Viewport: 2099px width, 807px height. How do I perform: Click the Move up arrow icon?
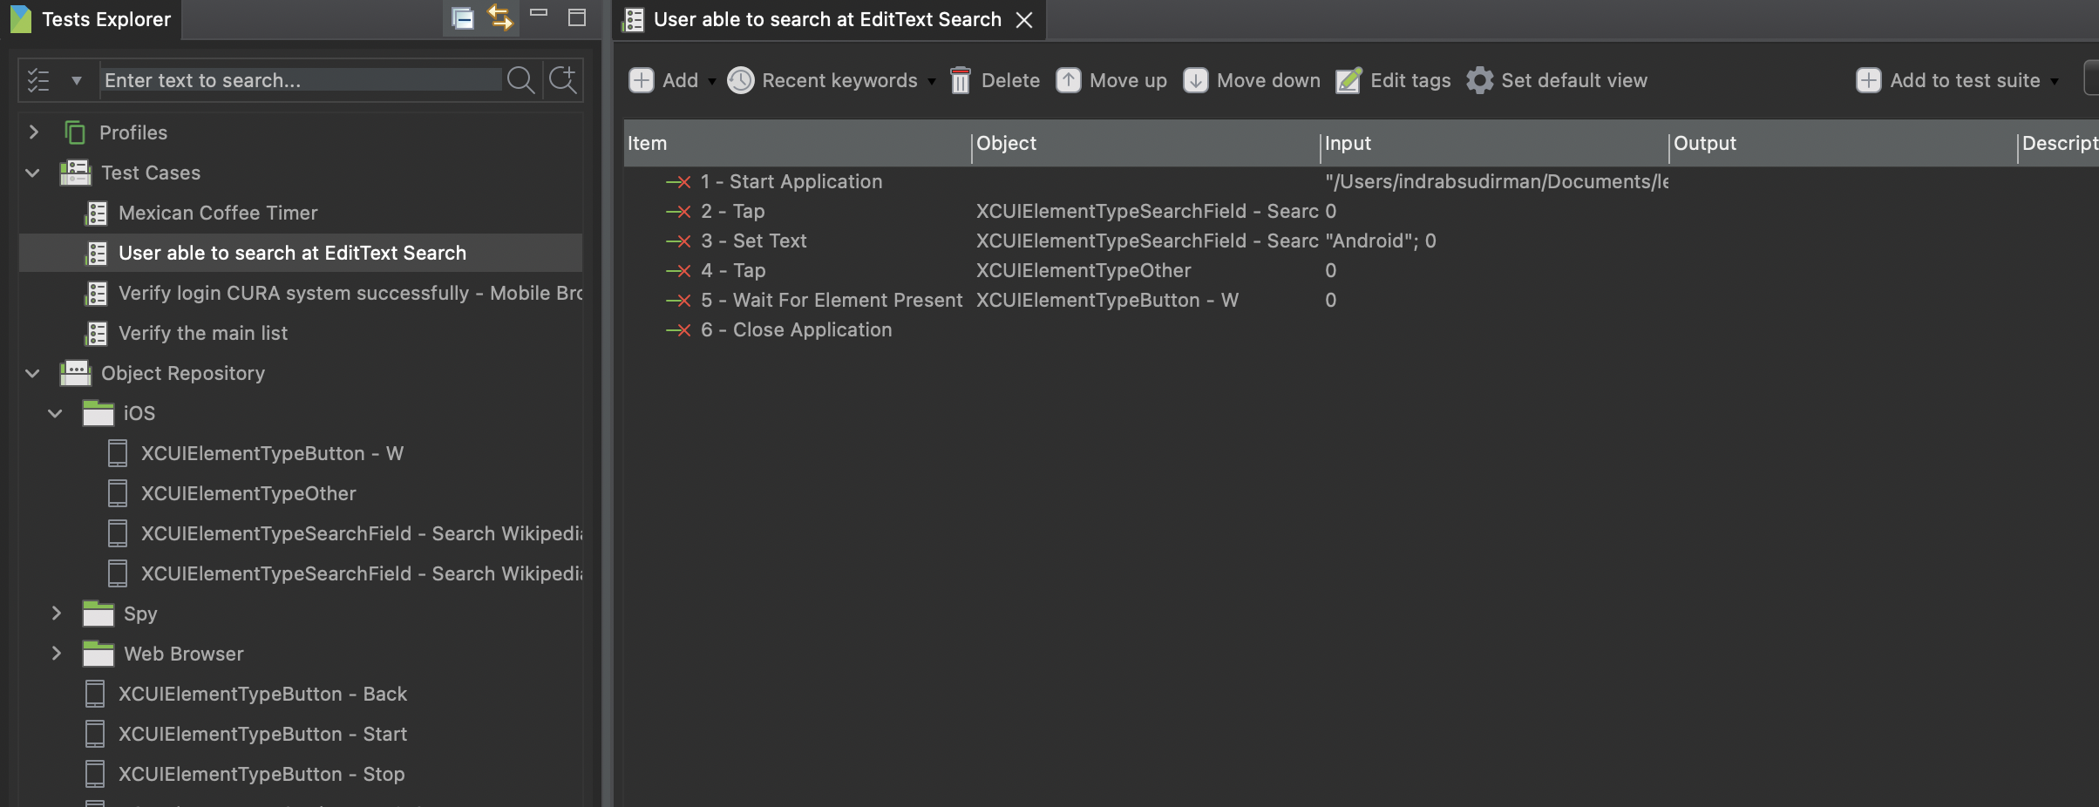click(x=1069, y=80)
